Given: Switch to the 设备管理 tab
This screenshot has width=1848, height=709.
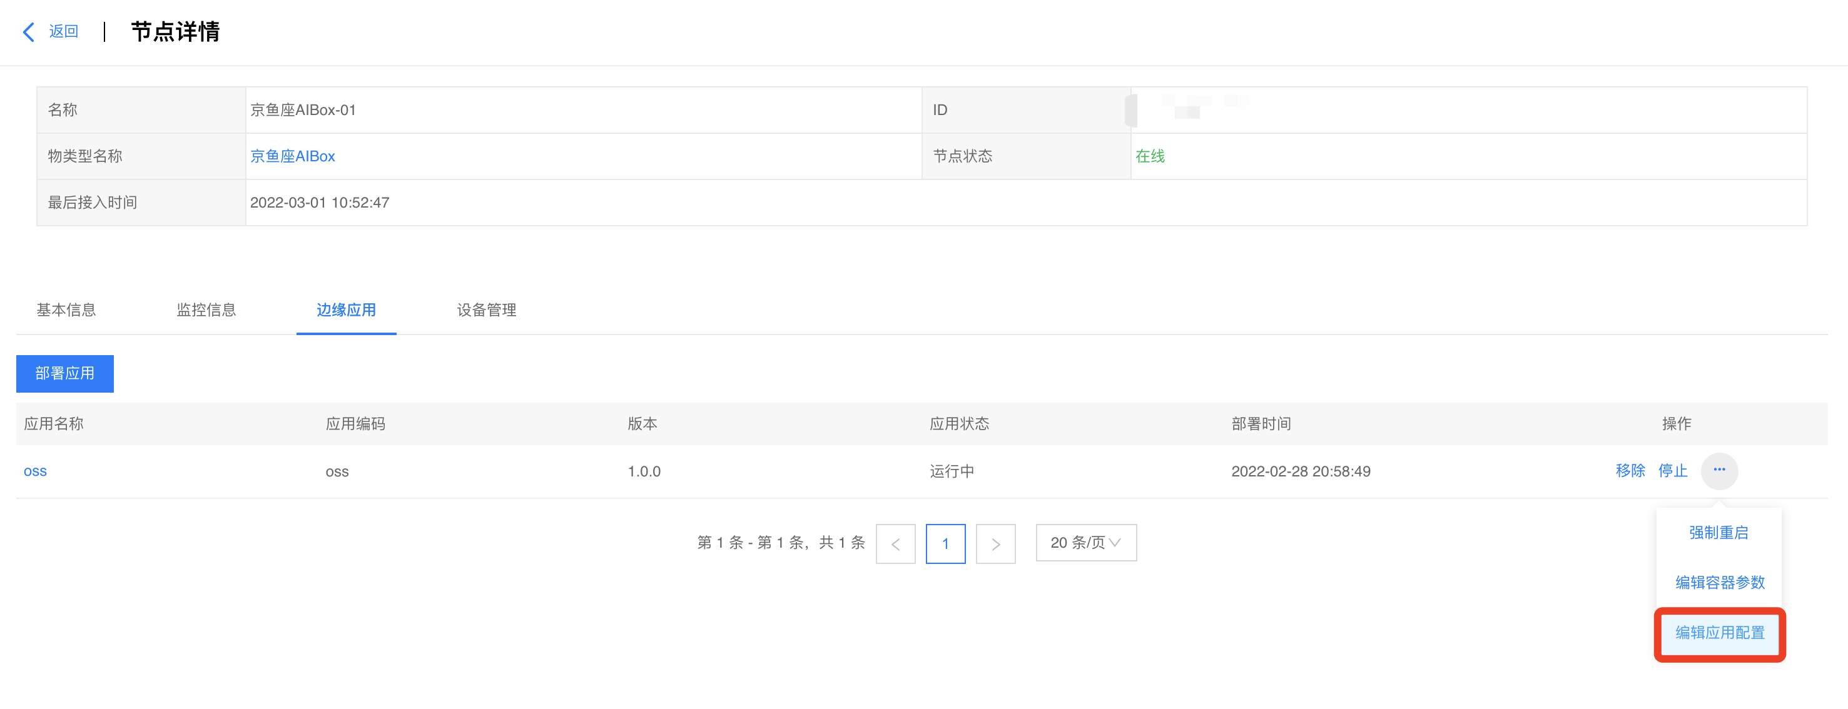Looking at the screenshot, I should [485, 309].
